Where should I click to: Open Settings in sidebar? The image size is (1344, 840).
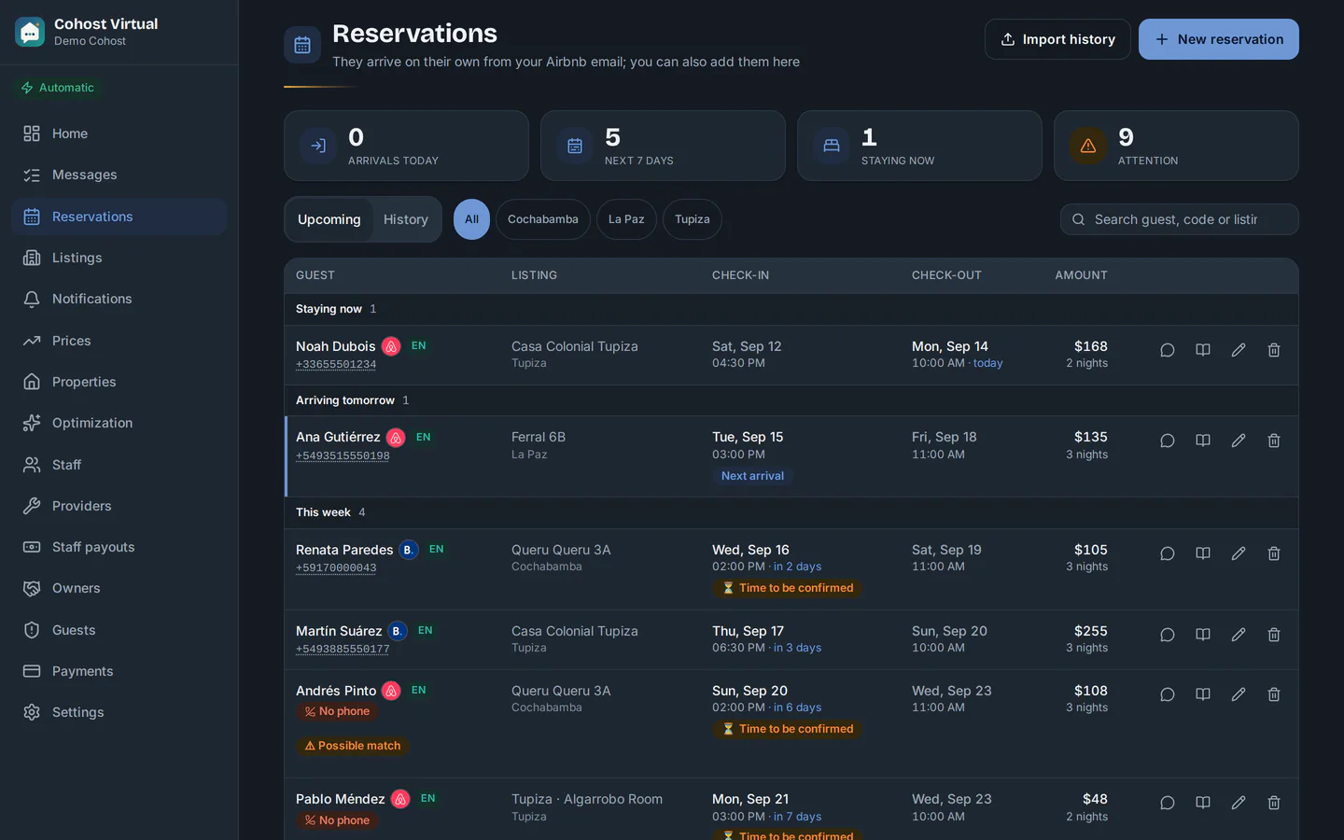click(x=119, y=712)
